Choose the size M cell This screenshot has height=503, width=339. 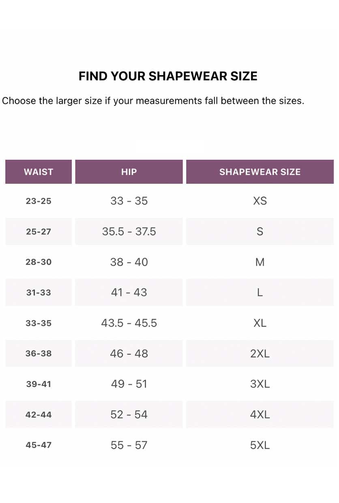tap(260, 262)
